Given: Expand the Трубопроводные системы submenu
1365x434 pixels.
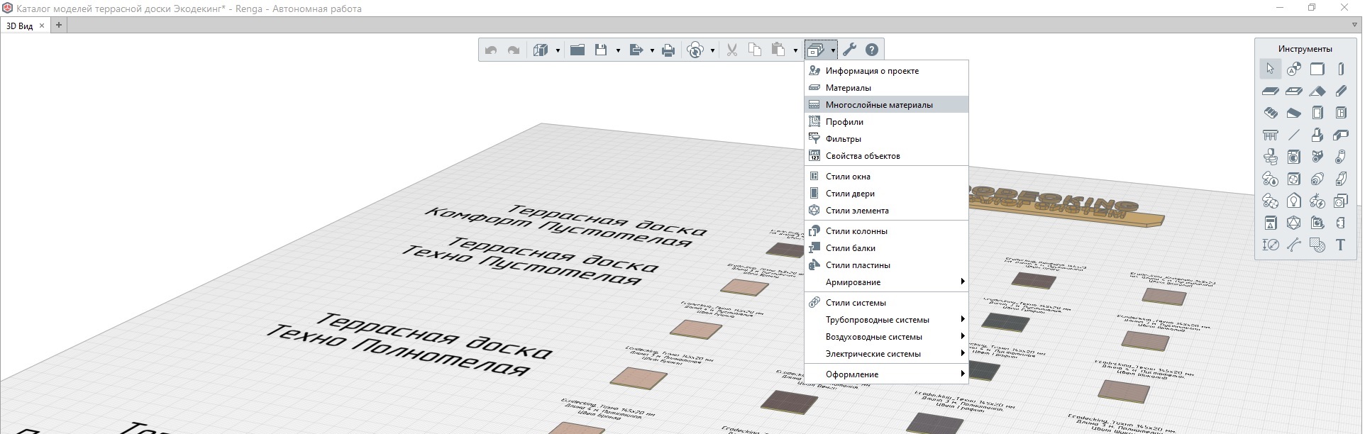Looking at the screenshot, I should tap(887, 320).
